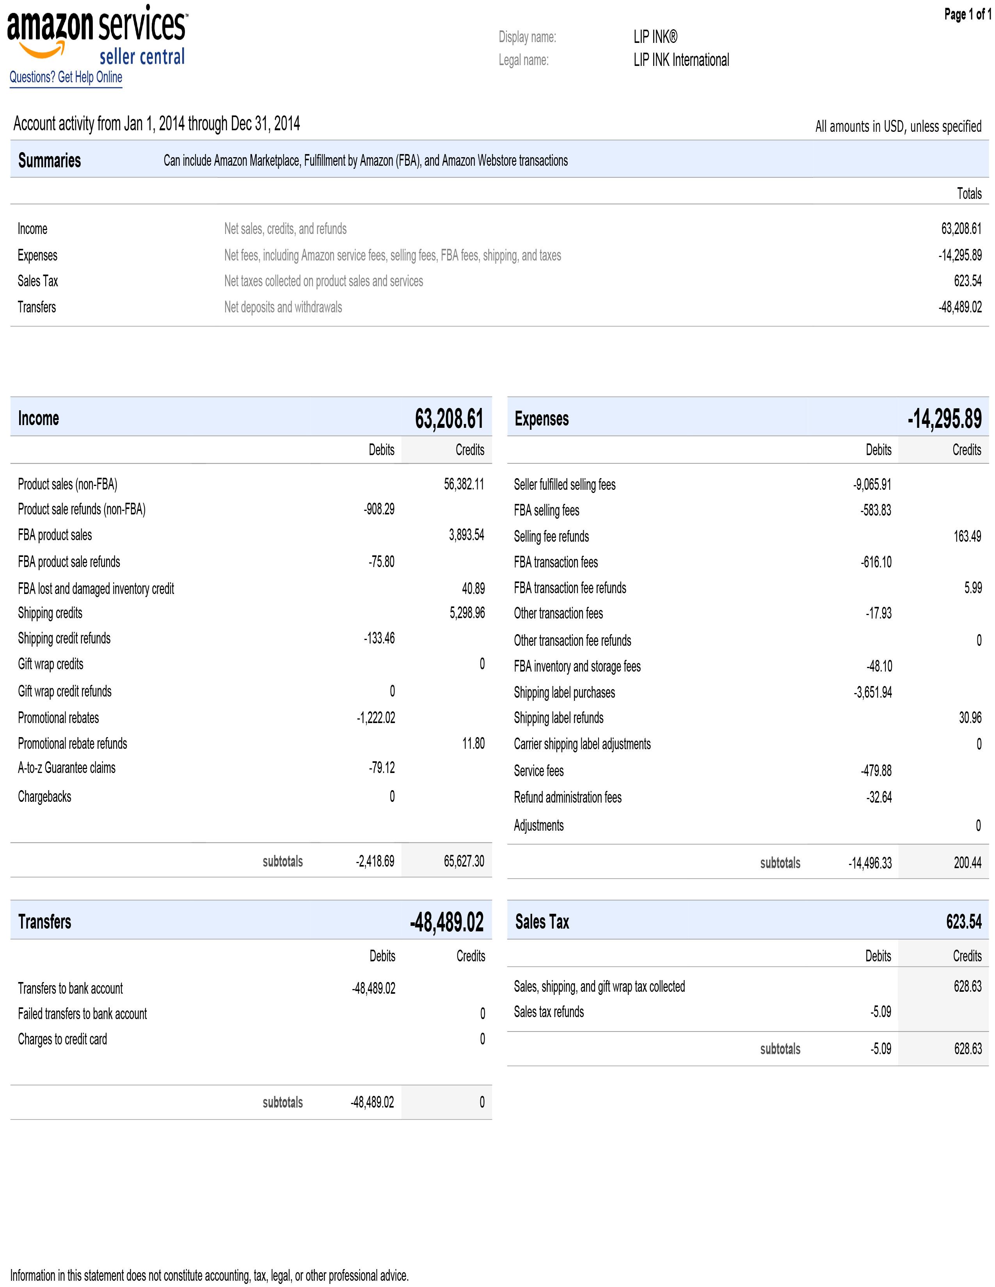This screenshot has height=1287, width=995.
Task: Click the Expenses total -14,295.89
Action: [944, 418]
